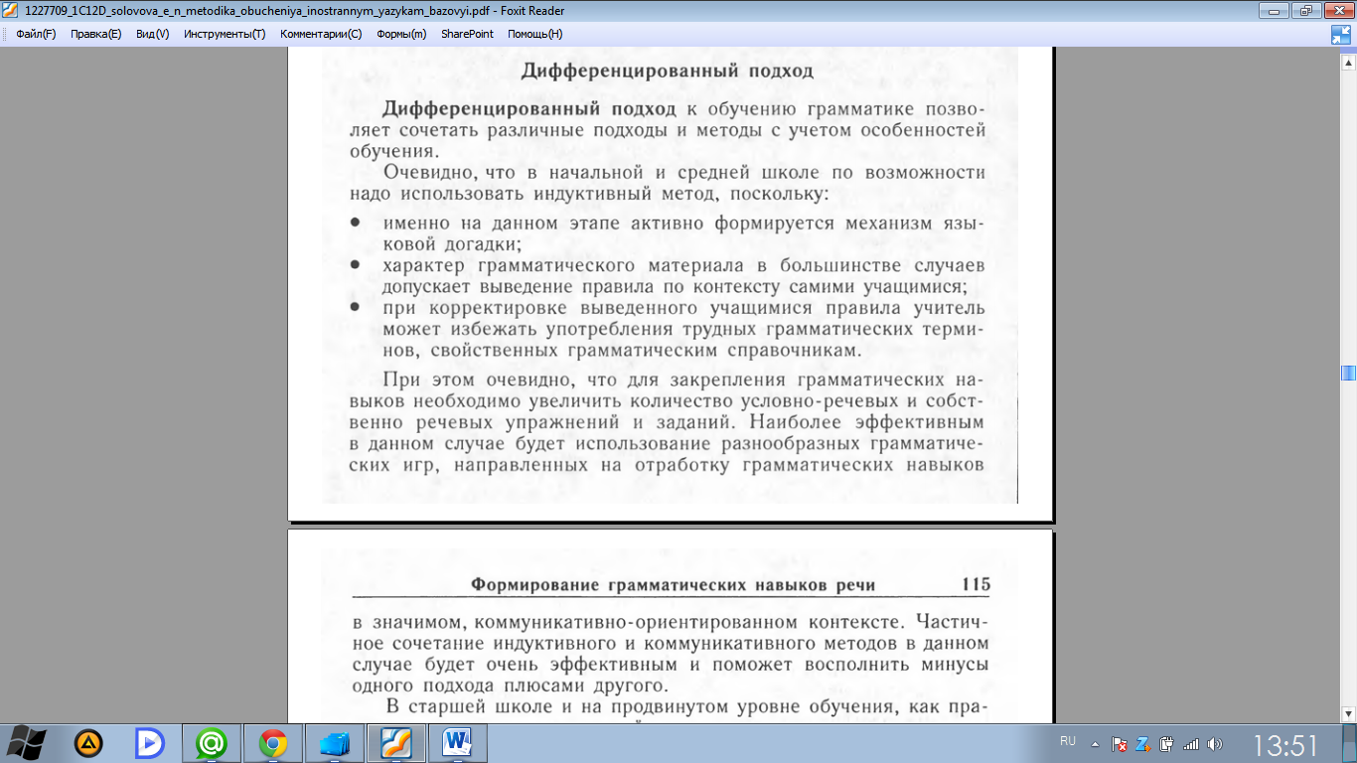The width and height of the screenshot is (1357, 763).
Task: Open the network signal tray icon
Action: tap(1190, 743)
